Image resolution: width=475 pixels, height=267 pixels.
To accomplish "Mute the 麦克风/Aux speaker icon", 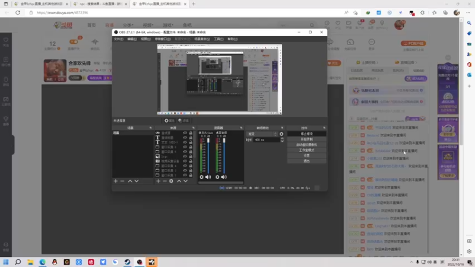I will (208, 177).
